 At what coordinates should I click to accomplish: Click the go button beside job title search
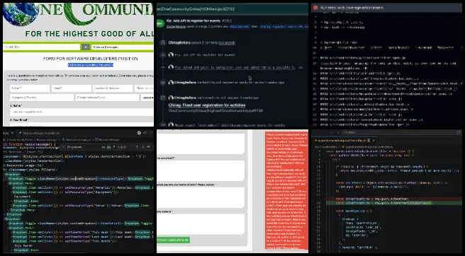86,47
